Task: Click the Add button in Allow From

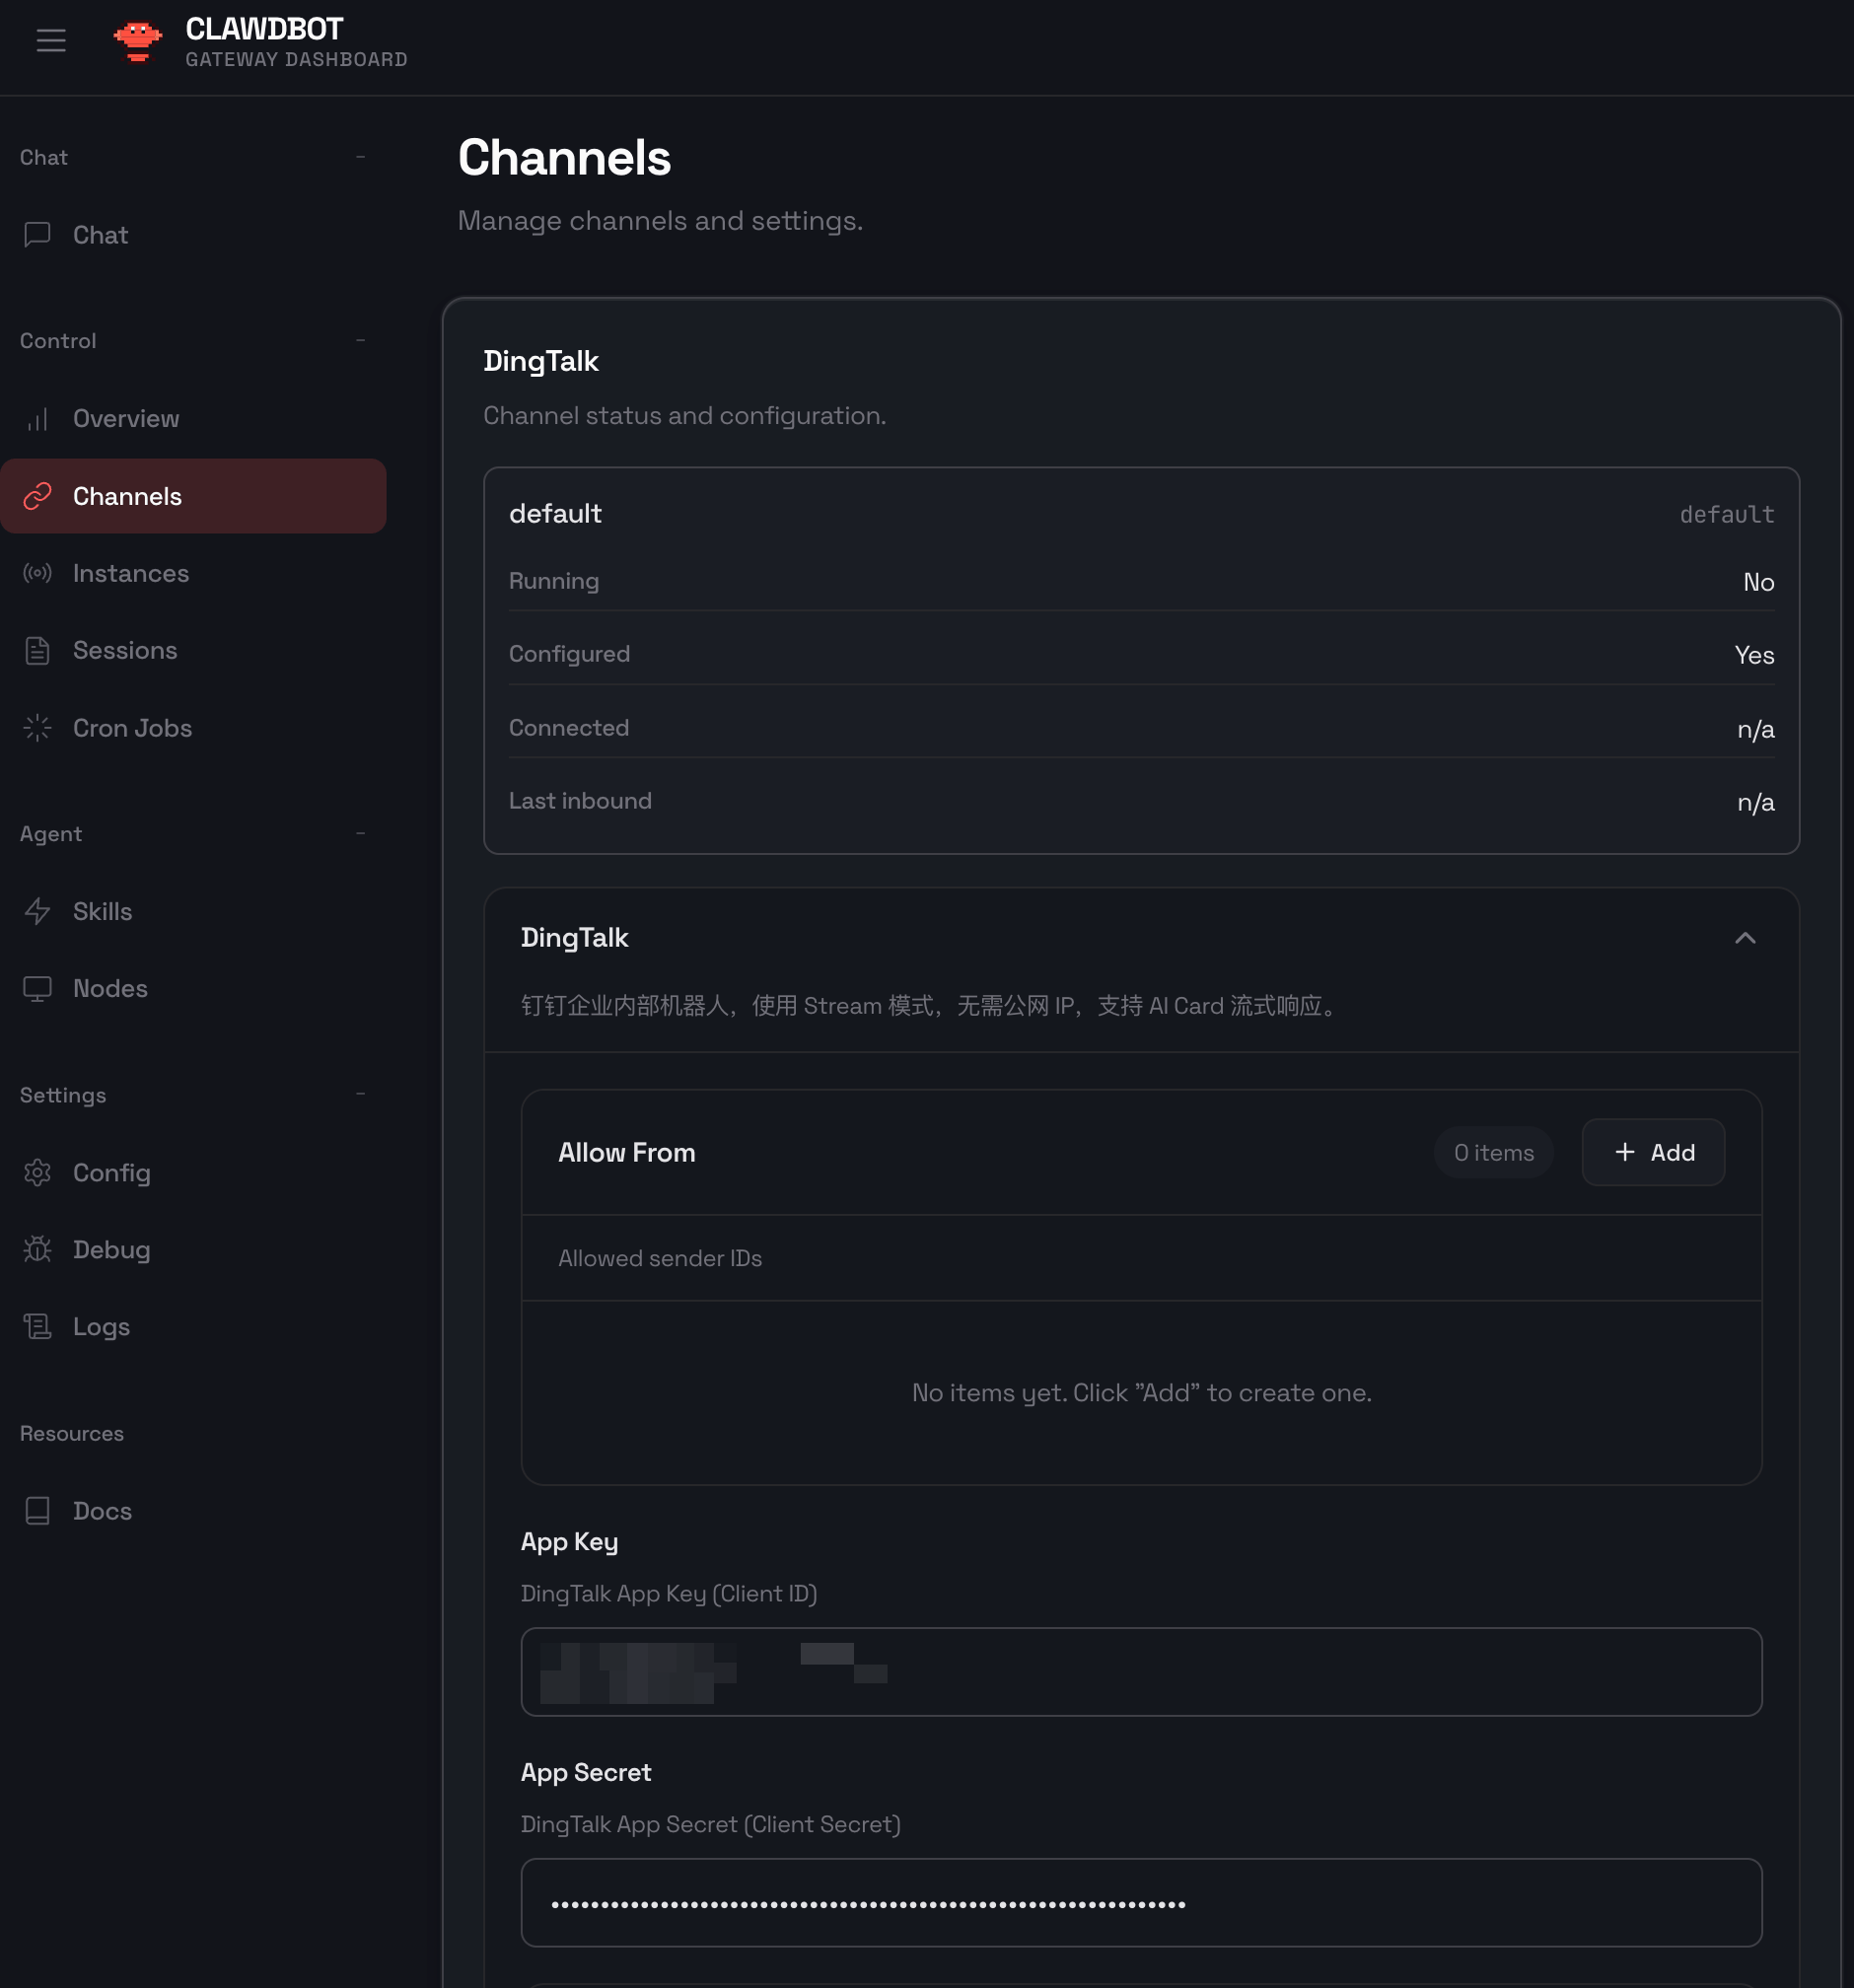Action: (1652, 1152)
